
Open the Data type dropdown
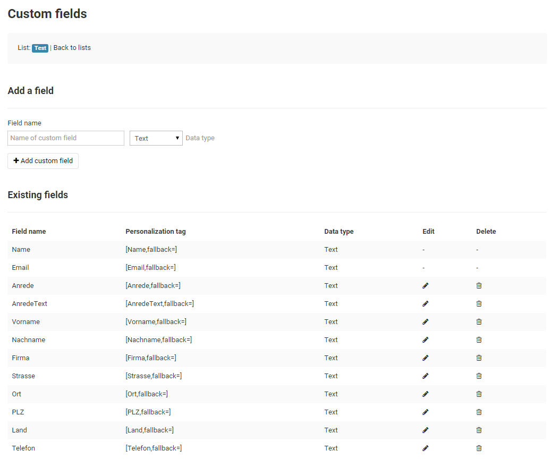[156, 138]
